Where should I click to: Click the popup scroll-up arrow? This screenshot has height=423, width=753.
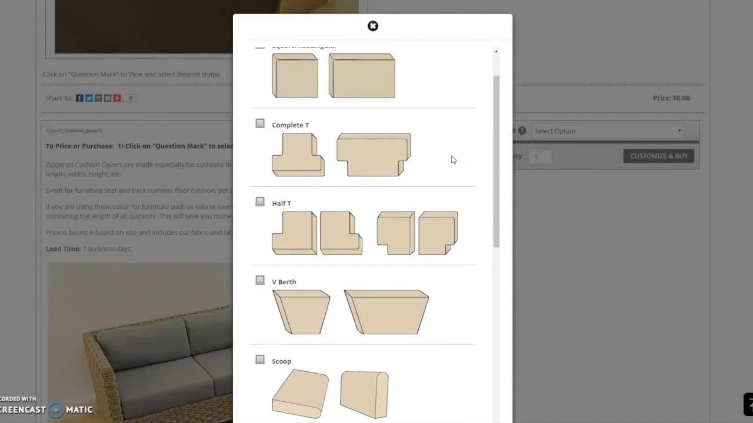[x=496, y=52]
